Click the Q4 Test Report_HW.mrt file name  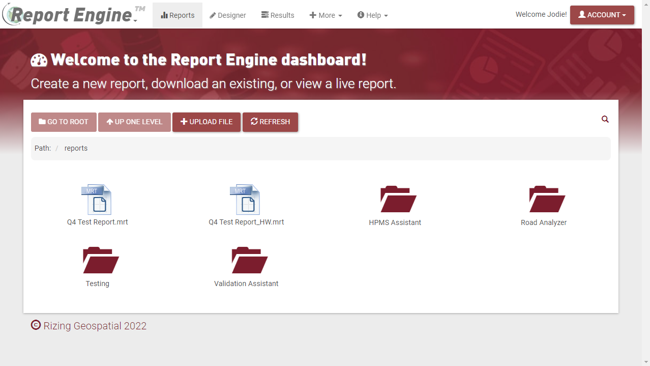[246, 222]
